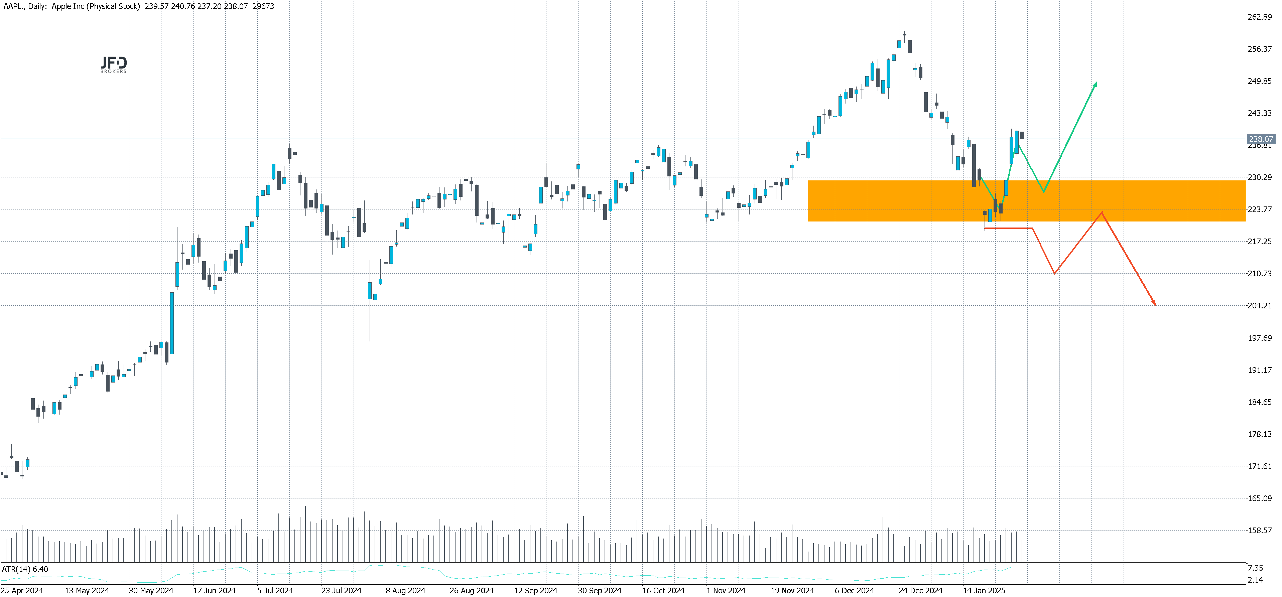This screenshot has height=597, width=1282.
Task: Click the green projection low inside orange zone
Action: (1043, 191)
